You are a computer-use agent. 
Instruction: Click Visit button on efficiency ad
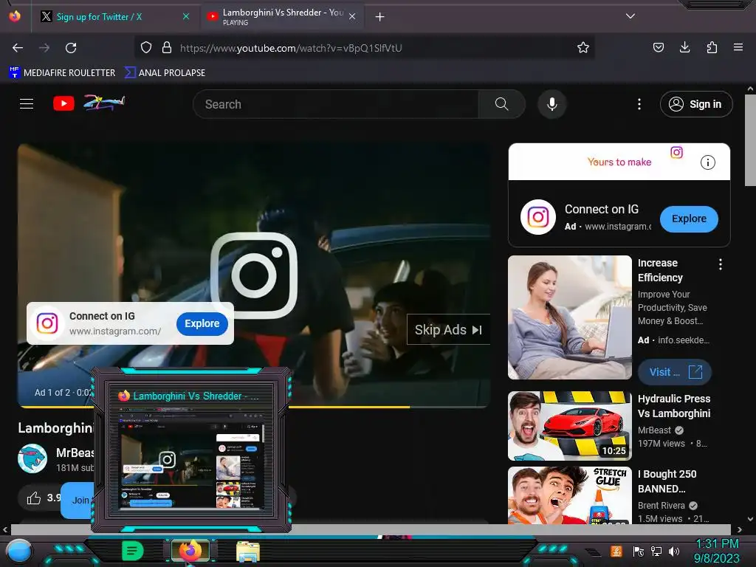(675, 372)
